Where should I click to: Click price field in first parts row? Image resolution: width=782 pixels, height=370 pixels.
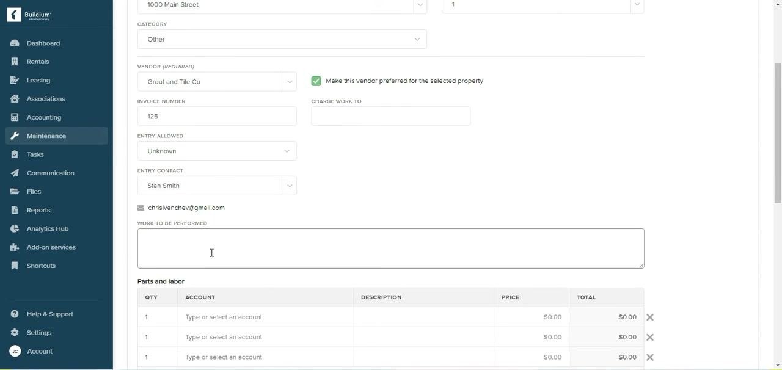point(532,317)
